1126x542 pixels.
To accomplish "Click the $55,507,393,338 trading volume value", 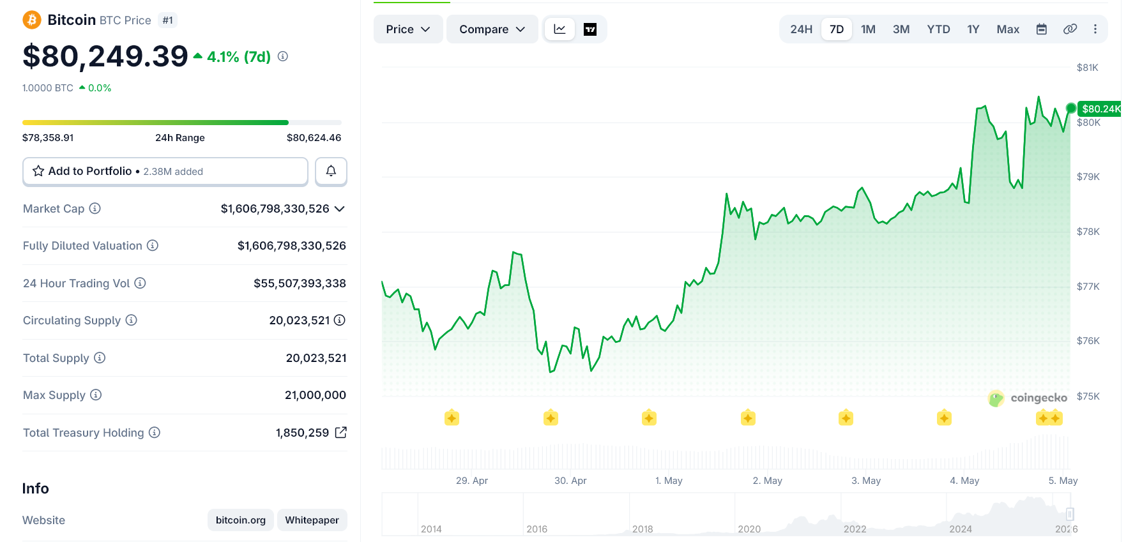I will point(300,283).
